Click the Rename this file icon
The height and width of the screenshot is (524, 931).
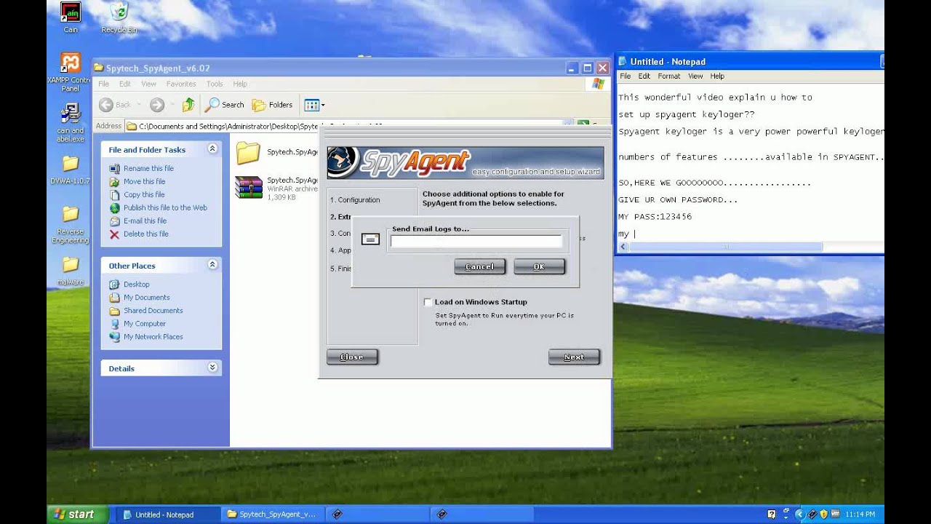[114, 168]
